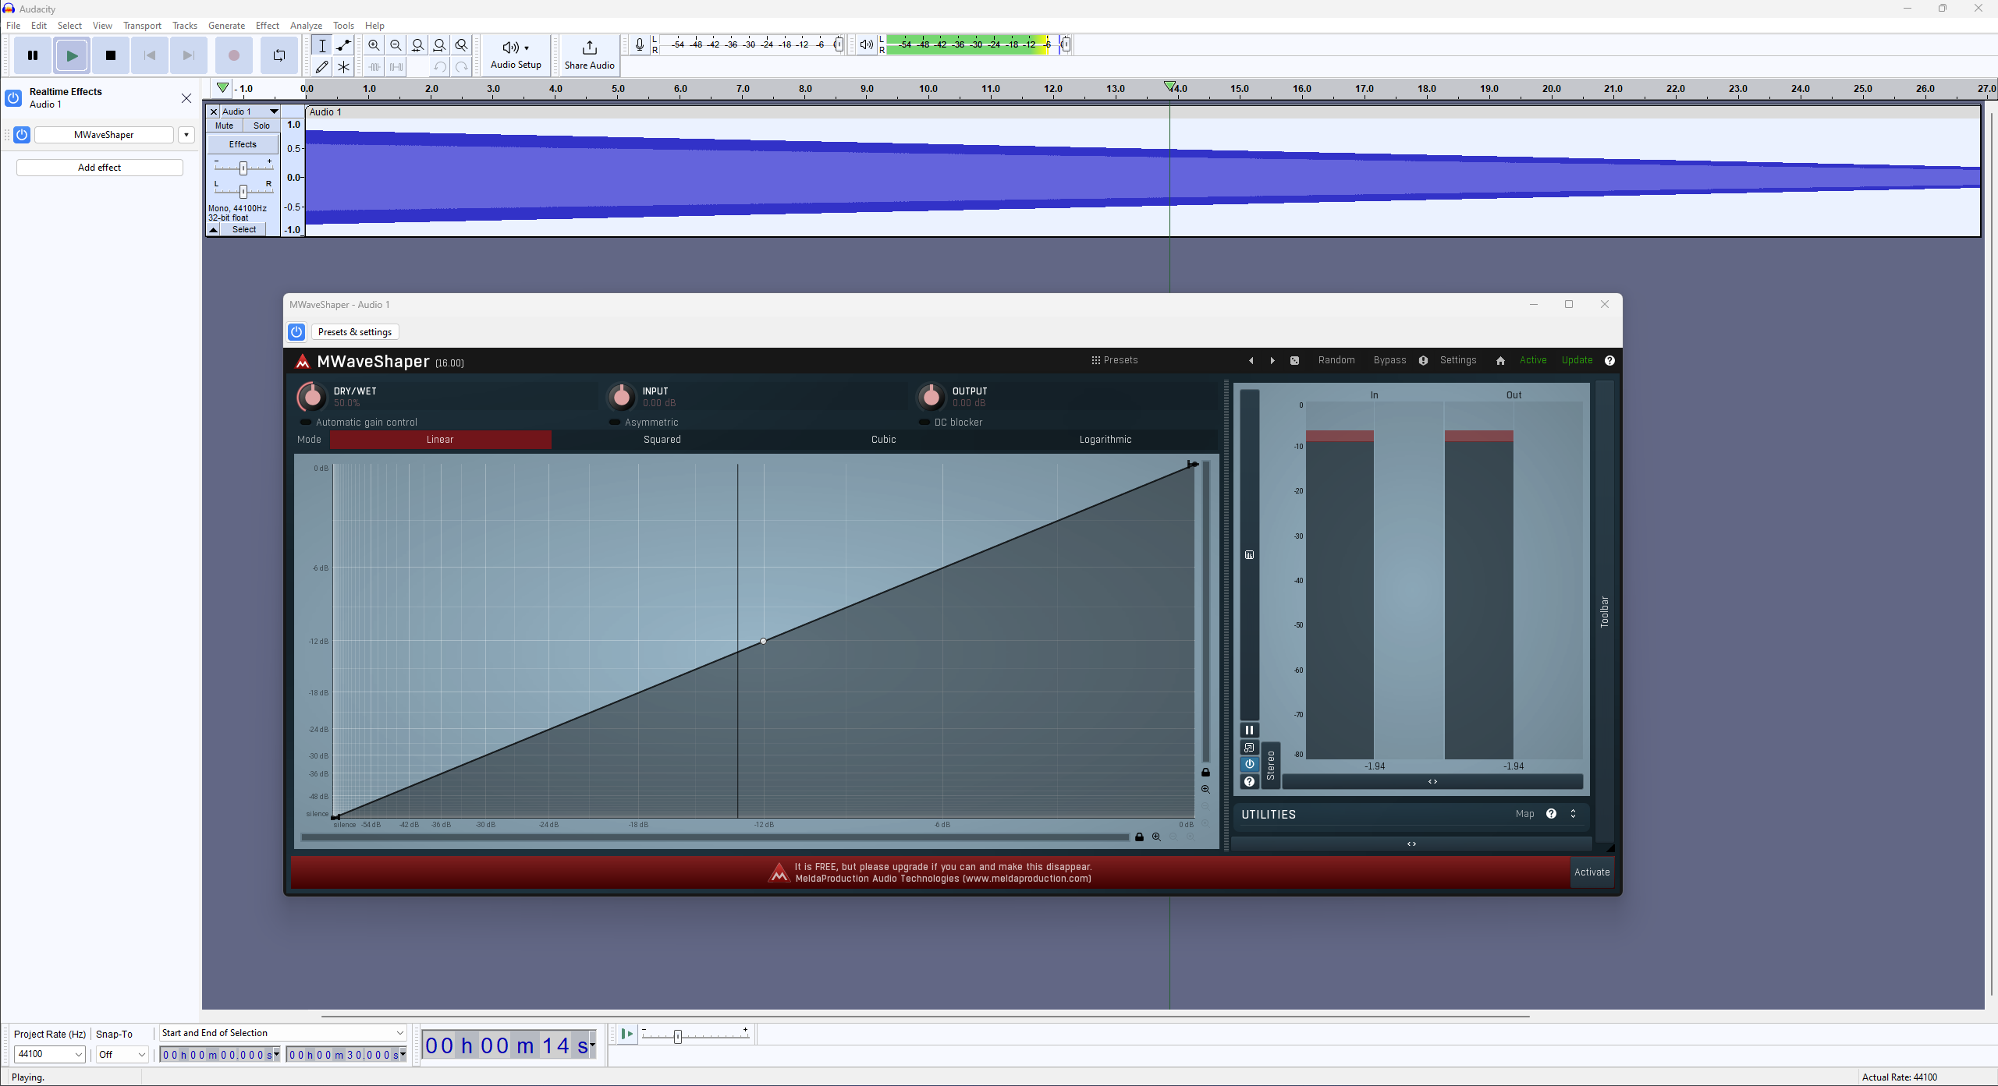The image size is (1998, 1086).
Task: Adjust the track gain slider
Action: [242, 167]
